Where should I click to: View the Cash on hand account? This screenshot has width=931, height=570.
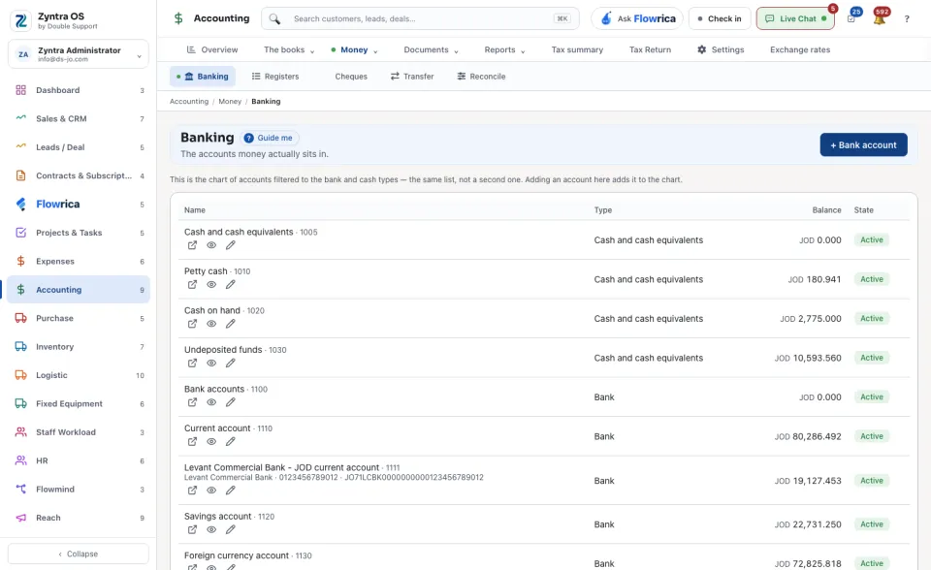(211, 324)
